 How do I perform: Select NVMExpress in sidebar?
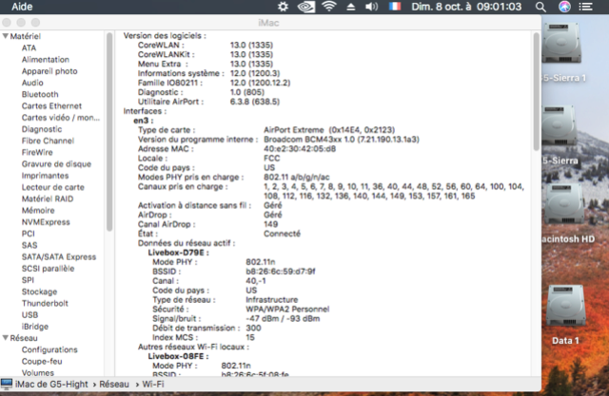coord(46,222)
